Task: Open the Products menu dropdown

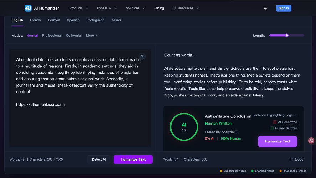Action: (78, 8)
